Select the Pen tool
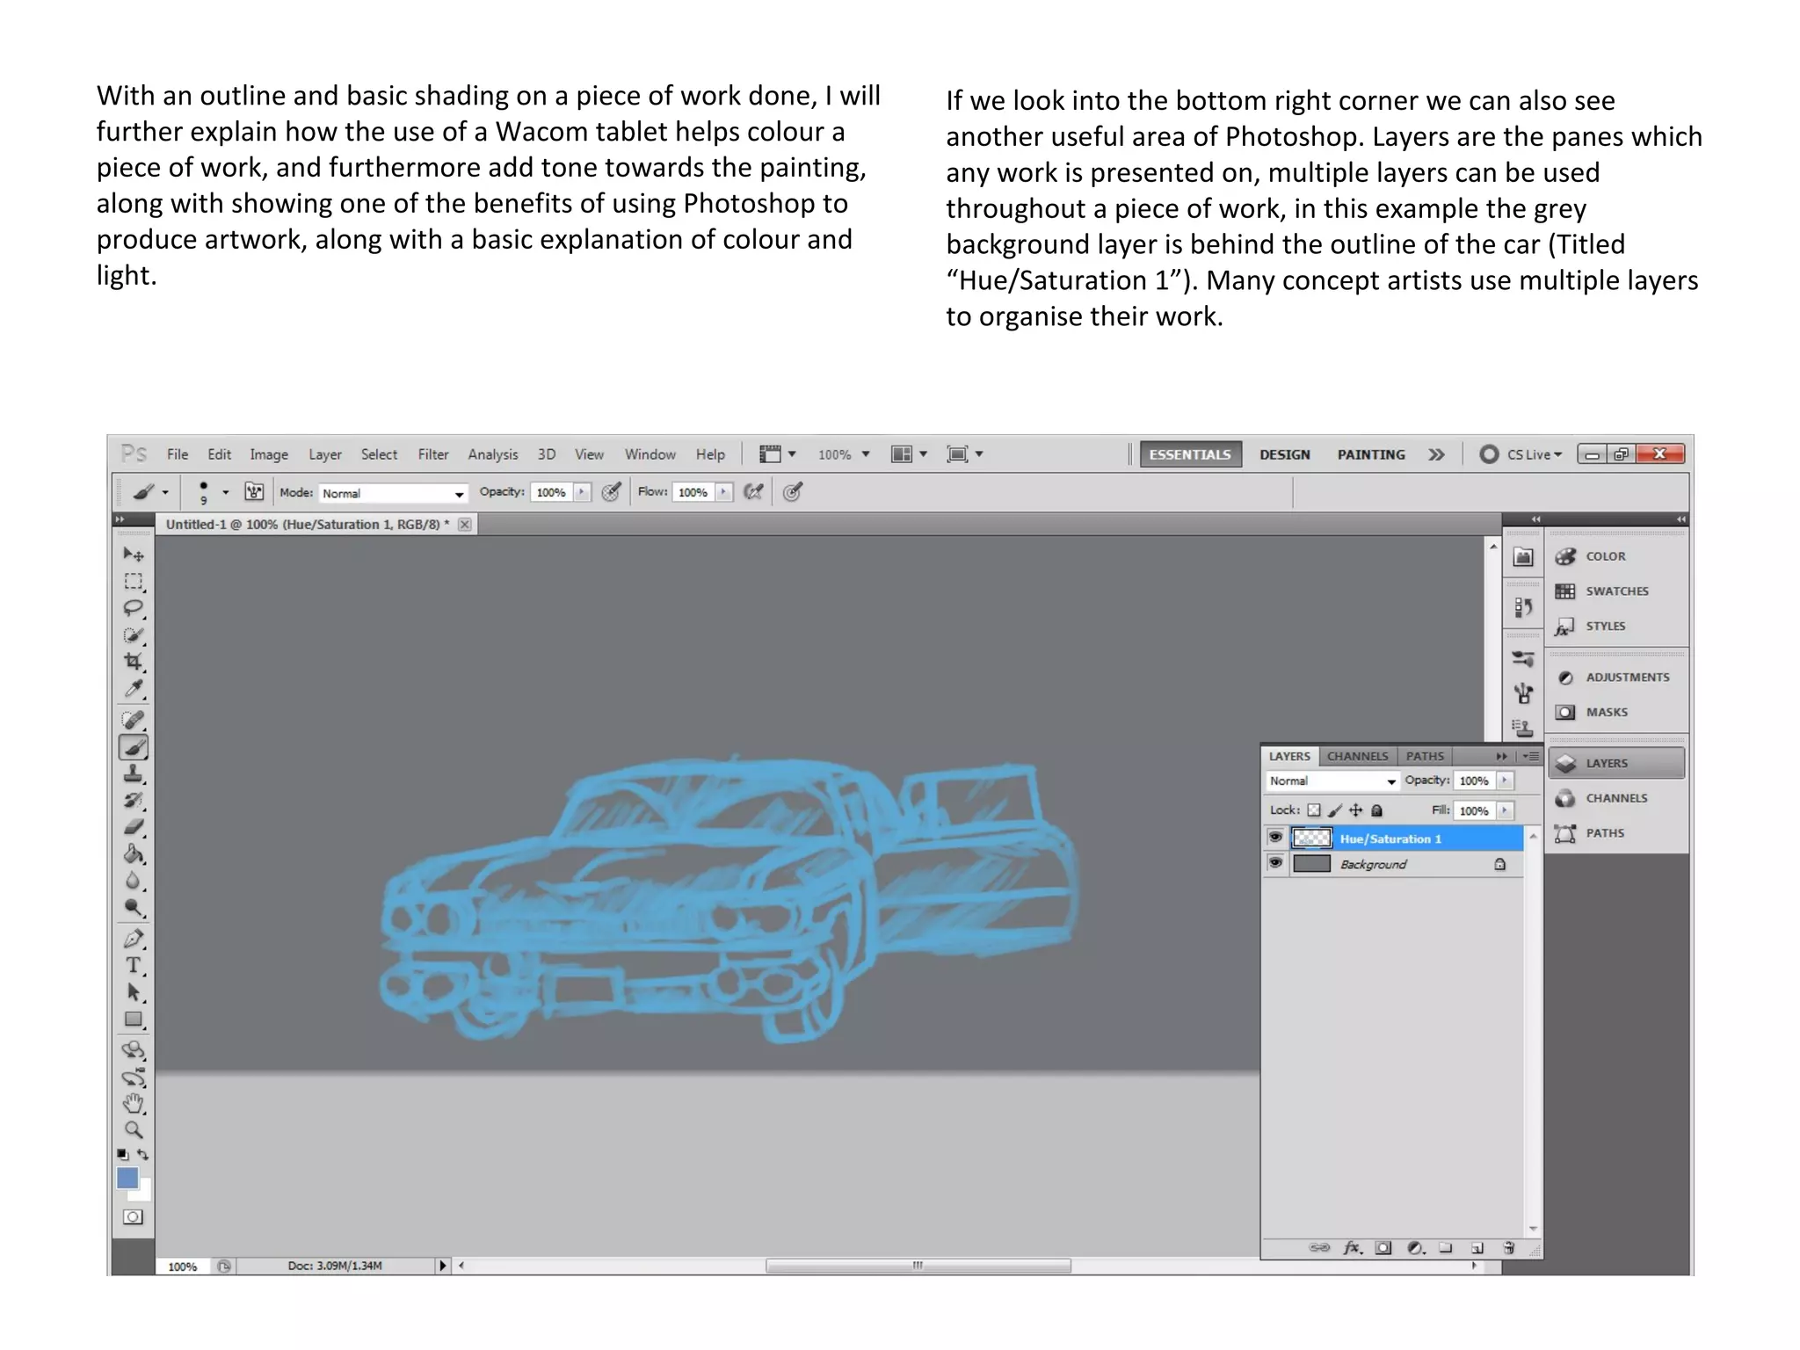The image size is (1800, 1350). [134, 939]
